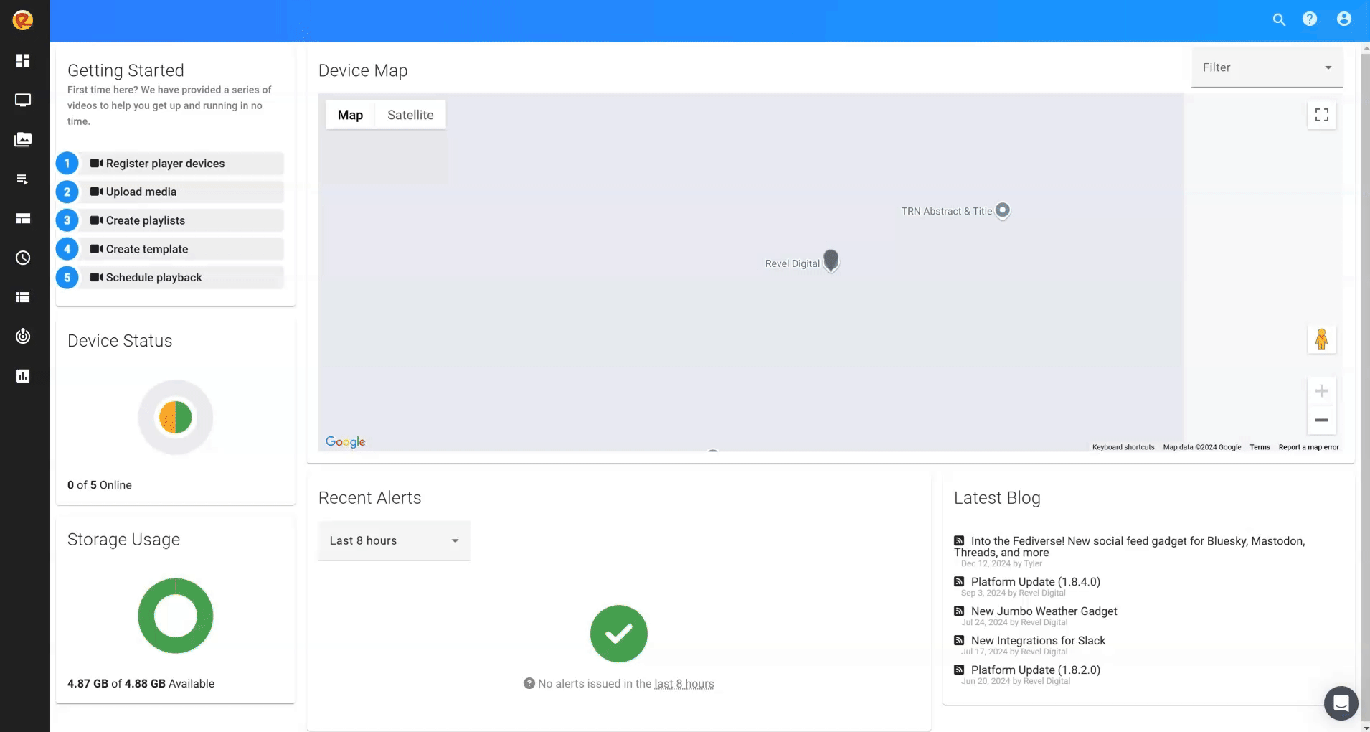The image size is (1370, 732).
Task: Click the Revel Digital map marker
Action: (831, 261)
